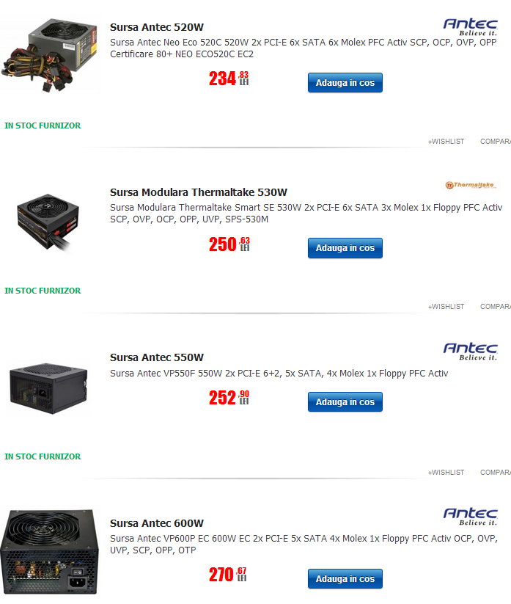511x604 pixels.
Task: Open the Antec 520W power supply thumbnail
Action: [50, 54]
